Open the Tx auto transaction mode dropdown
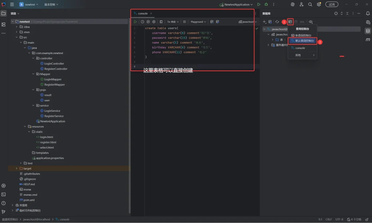Screen dimensions: 372x223 click(173, 22)
